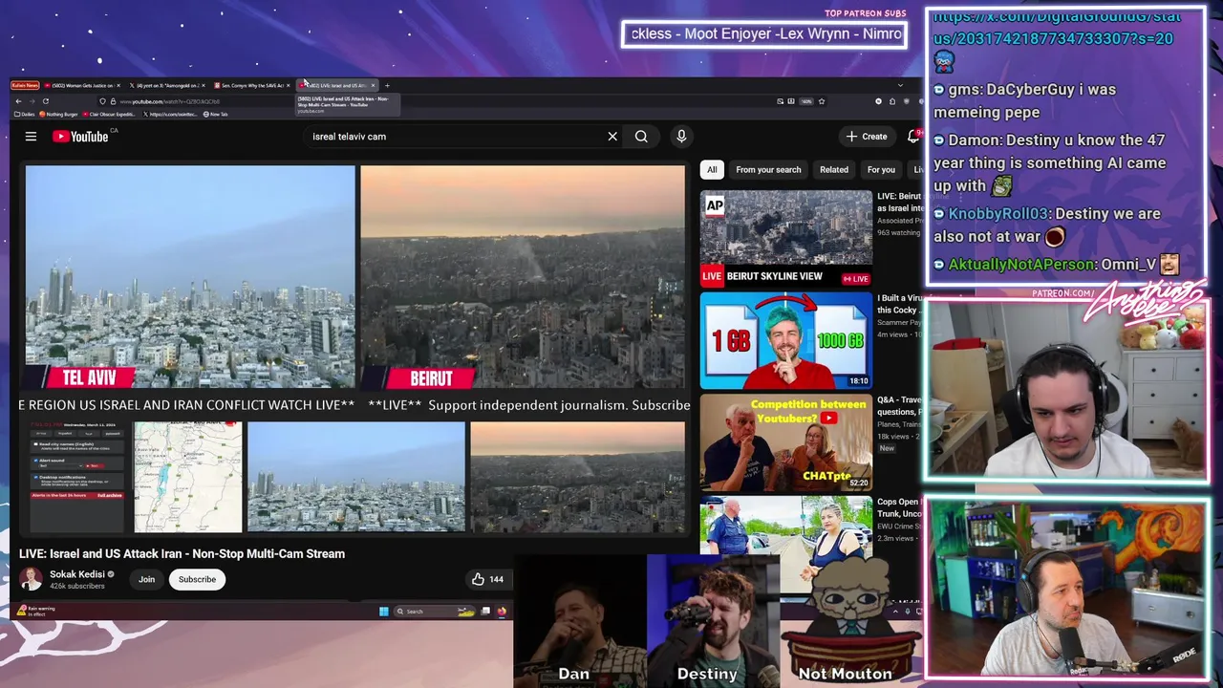The image size is (1223, 688).
Task: Clear the YouTube search box text
Action: (x=612, y=137)
